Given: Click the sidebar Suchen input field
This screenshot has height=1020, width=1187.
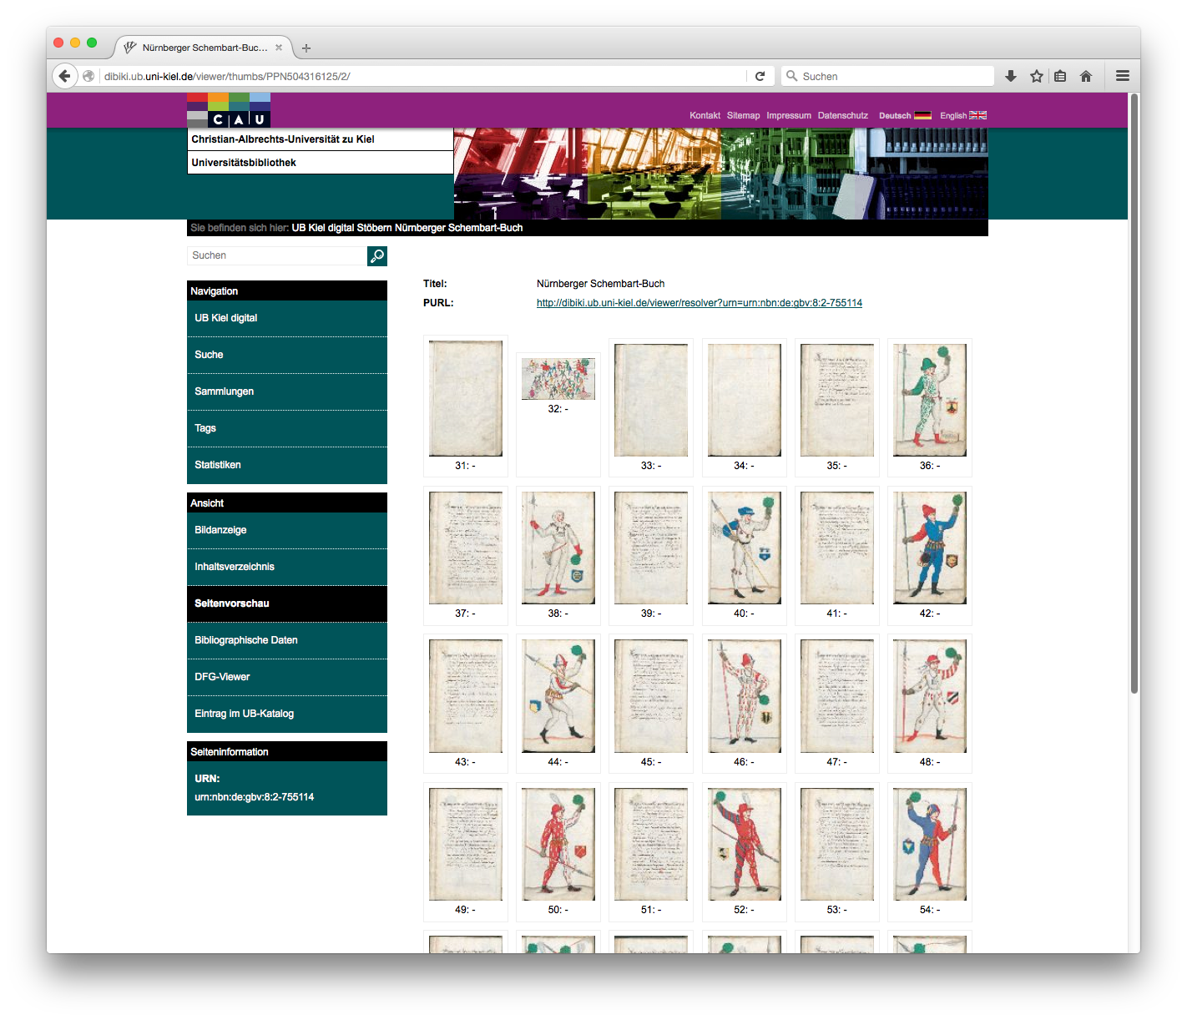Looking at the screenshot, I should coord(277,255).
